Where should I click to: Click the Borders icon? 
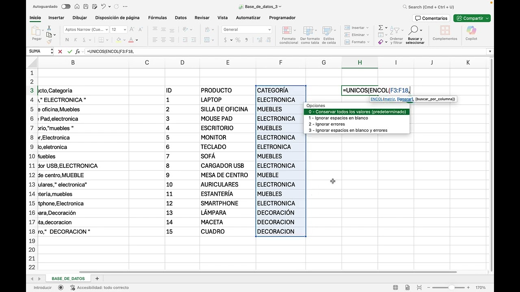click(102, 40)
